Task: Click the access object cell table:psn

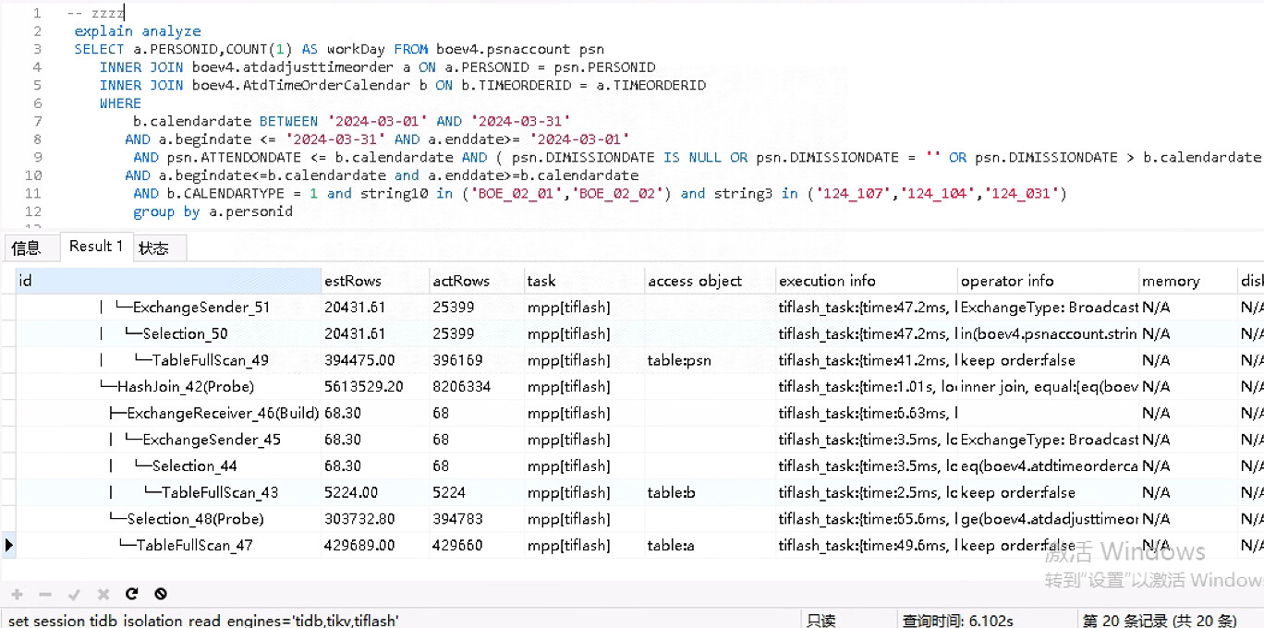Action: tap(710, 360)
